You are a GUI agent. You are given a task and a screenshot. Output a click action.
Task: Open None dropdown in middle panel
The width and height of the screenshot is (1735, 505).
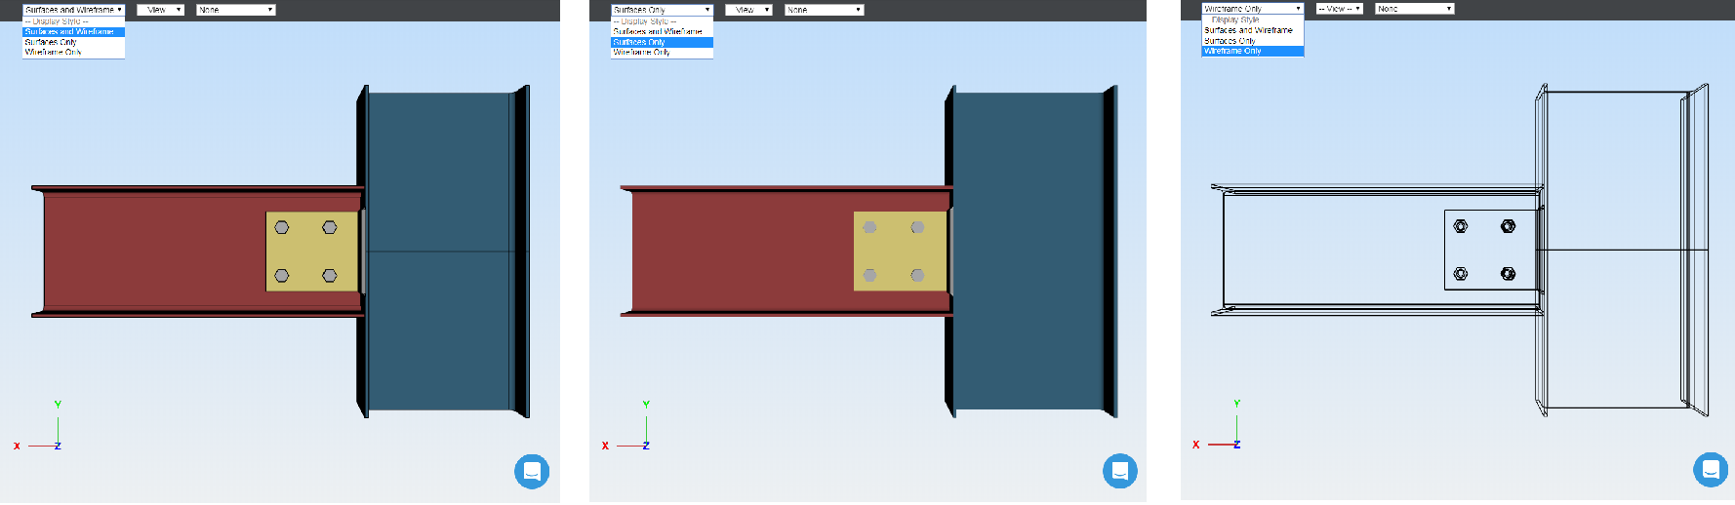[824, 10]
